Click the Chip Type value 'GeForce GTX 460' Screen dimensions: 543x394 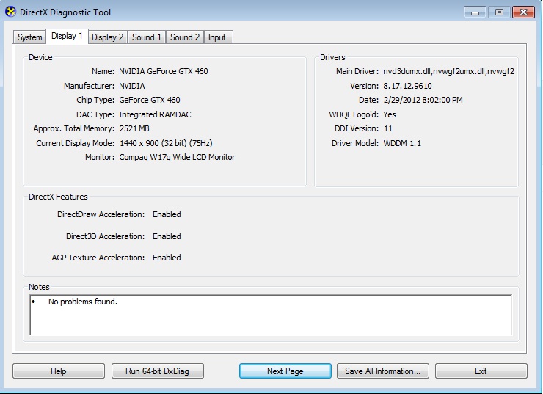coord(150,100)
